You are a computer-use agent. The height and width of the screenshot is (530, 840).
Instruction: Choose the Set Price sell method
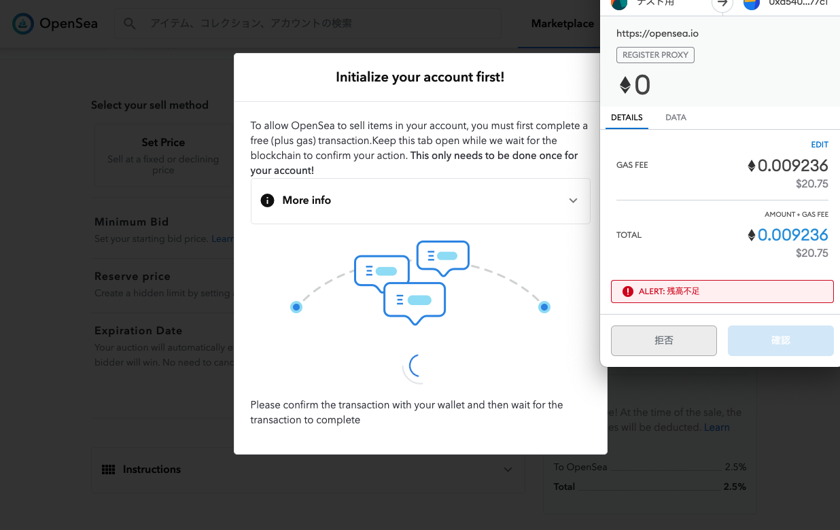163,156
